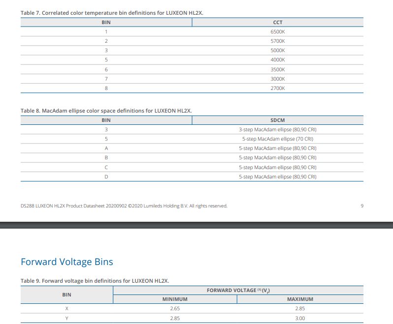The width and height of the screenshot is (393, 324).
Task: Select the SDCM column header
Action: [277, 120]
